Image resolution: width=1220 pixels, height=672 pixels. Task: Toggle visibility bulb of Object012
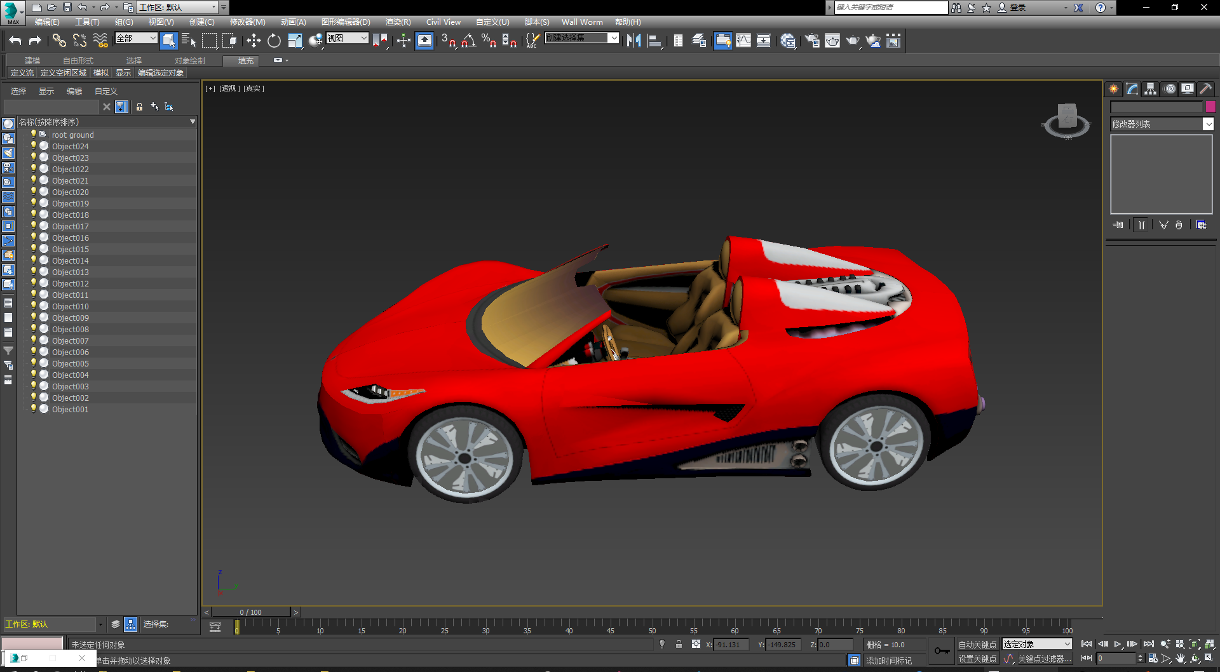coord(34,283)
